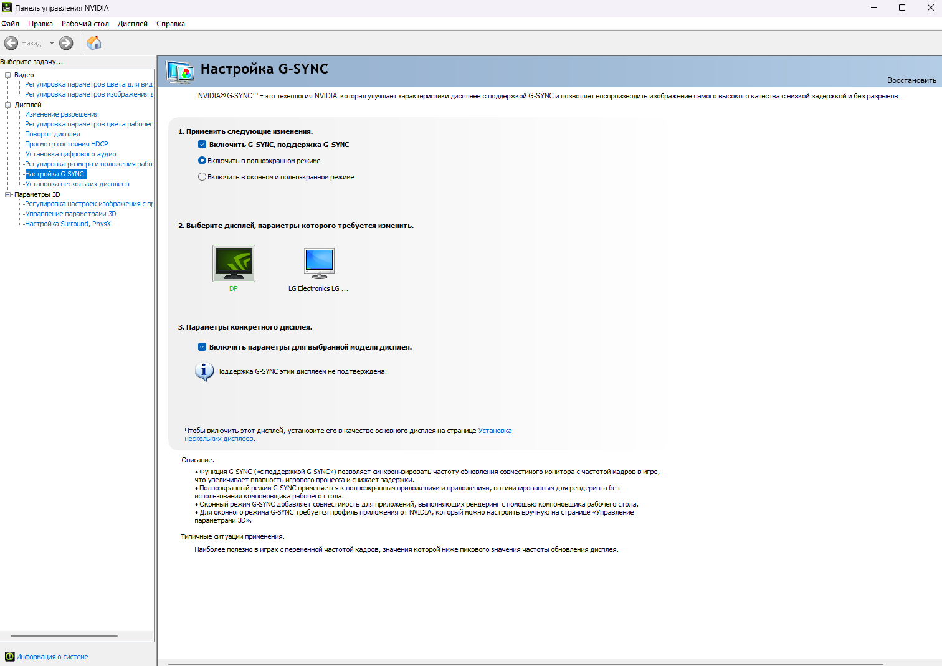
Task: Select the LG Electronics display icon
Action: pos(319,263)
